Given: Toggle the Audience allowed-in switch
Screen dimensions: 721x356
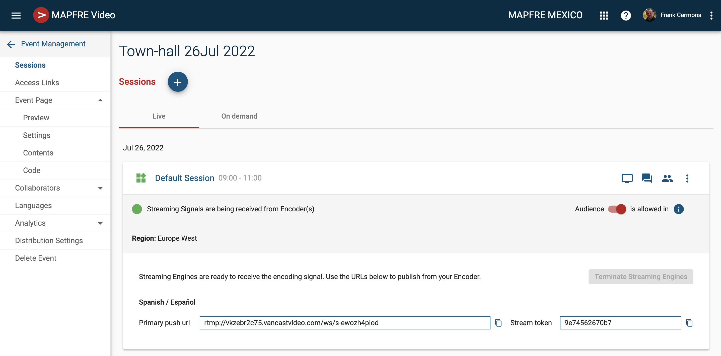Looking at the screenshot, I should (x=617, y=209).
